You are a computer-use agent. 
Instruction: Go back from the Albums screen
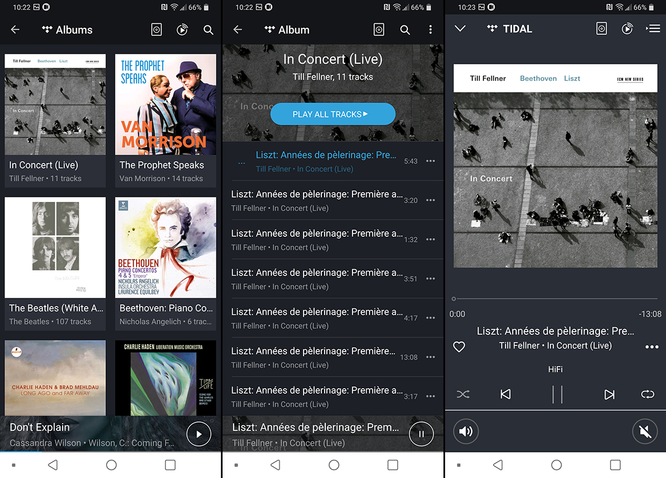15,30
